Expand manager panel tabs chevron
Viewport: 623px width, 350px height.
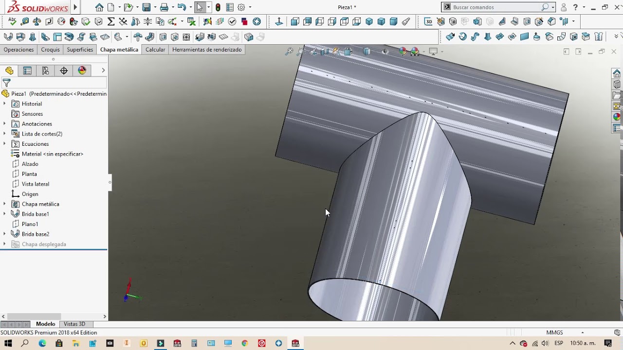click(103, 71)
